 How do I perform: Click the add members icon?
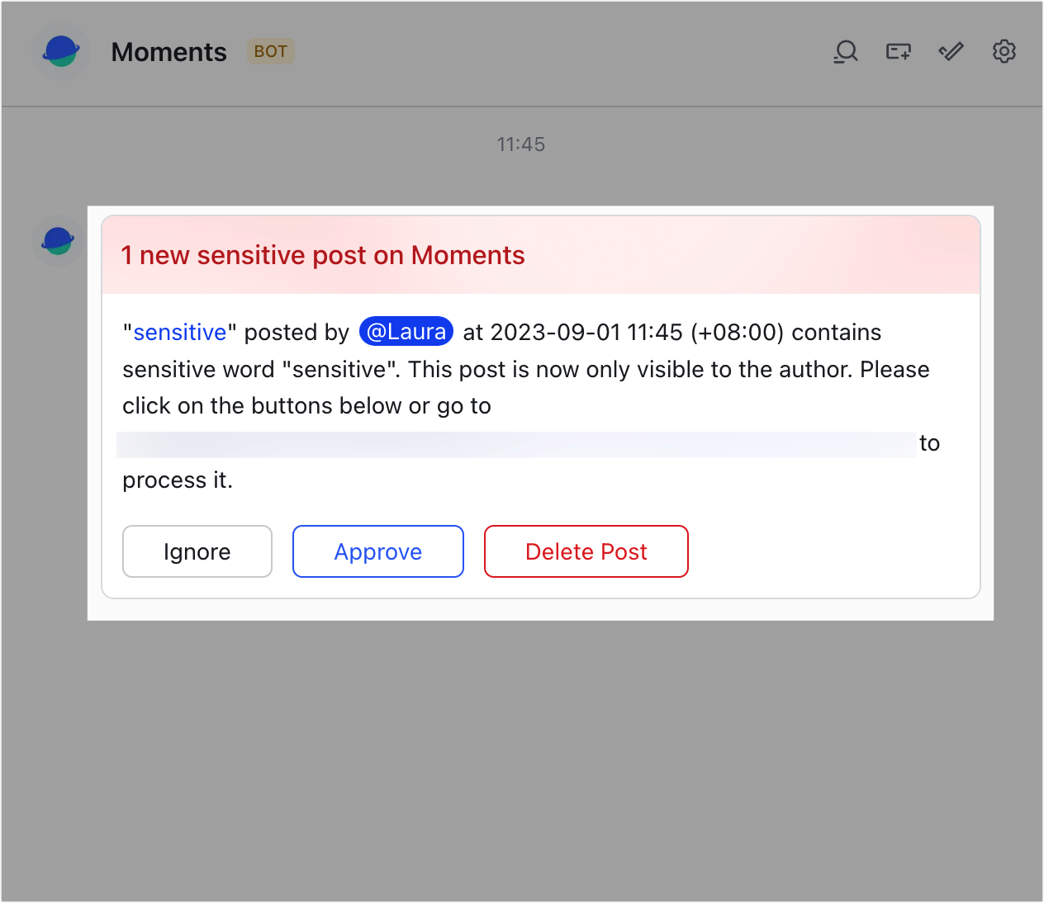(898, 51)
